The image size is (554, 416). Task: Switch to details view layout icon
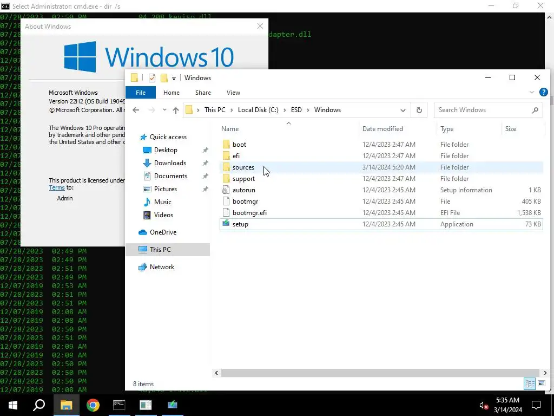(x=530, y=383)
